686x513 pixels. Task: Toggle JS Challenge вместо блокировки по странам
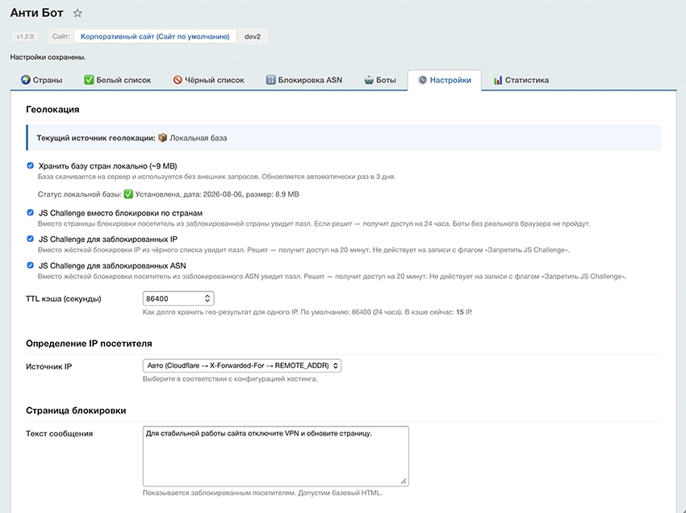pos(30,213)
